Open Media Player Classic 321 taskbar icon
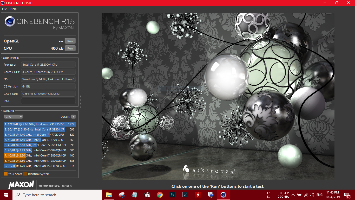The width and height of the screenshot is (355, 200). coord(147,195)
